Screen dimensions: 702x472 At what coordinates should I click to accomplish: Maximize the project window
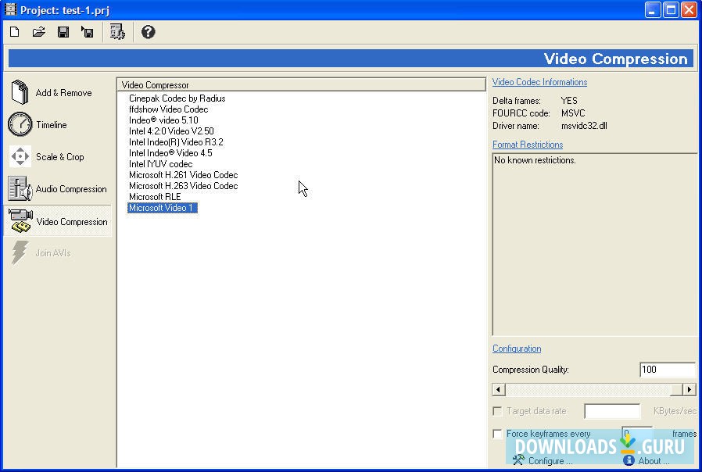pyautogui.click(x=671, y=10)
